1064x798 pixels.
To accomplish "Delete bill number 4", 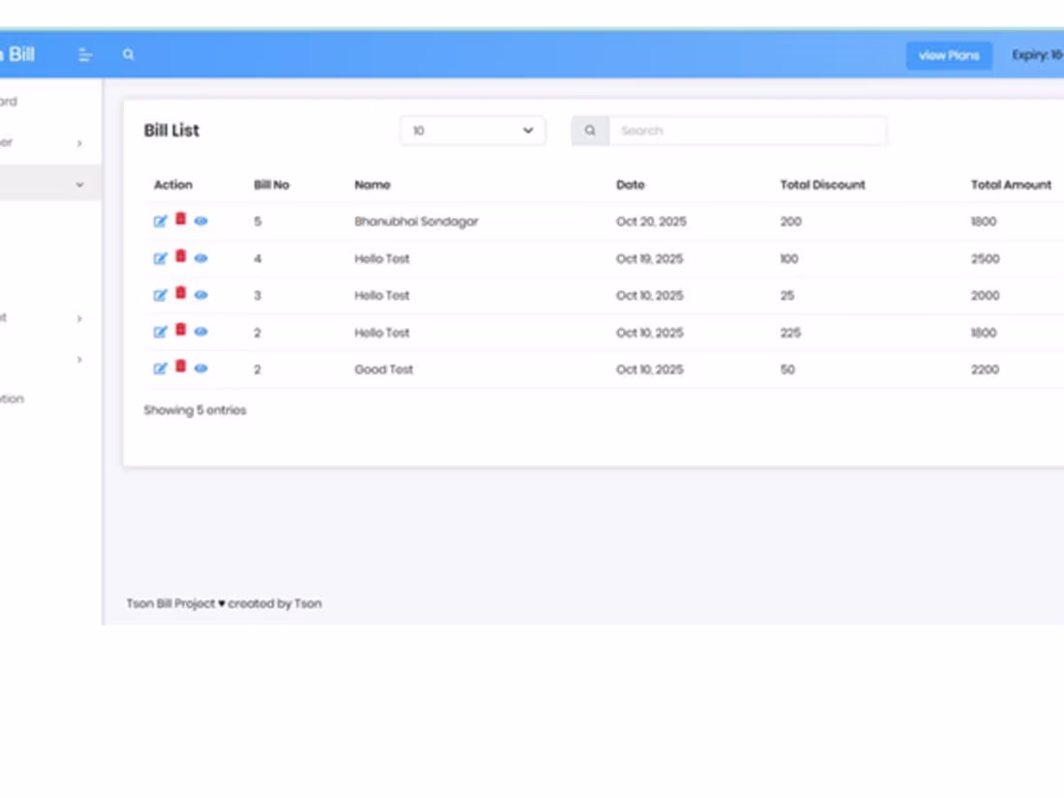I will 181,257.
